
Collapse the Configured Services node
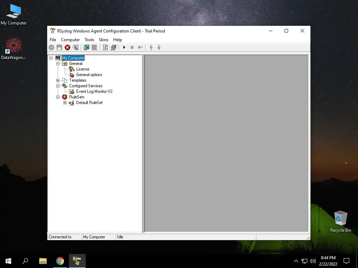pyautogui.click(x=58, y=86)
